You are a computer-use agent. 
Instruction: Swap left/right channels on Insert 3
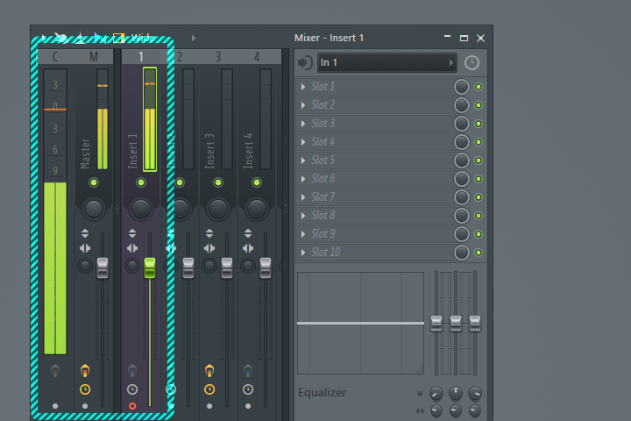[209, 248]
